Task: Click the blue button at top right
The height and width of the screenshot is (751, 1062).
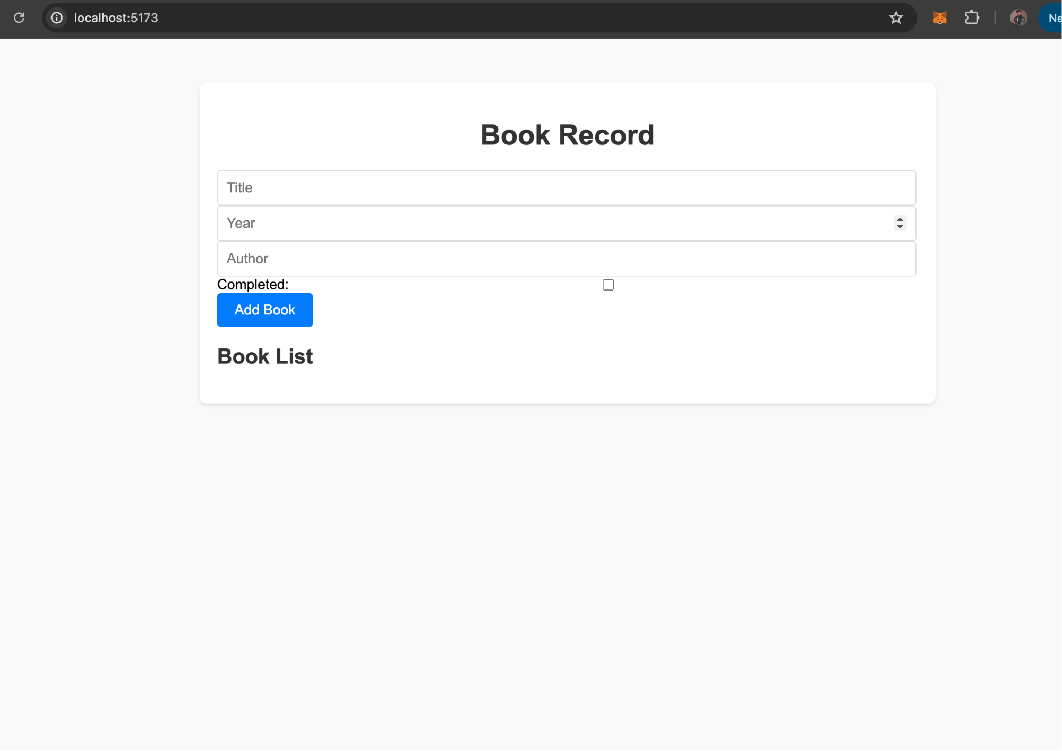Action: 1054,18
